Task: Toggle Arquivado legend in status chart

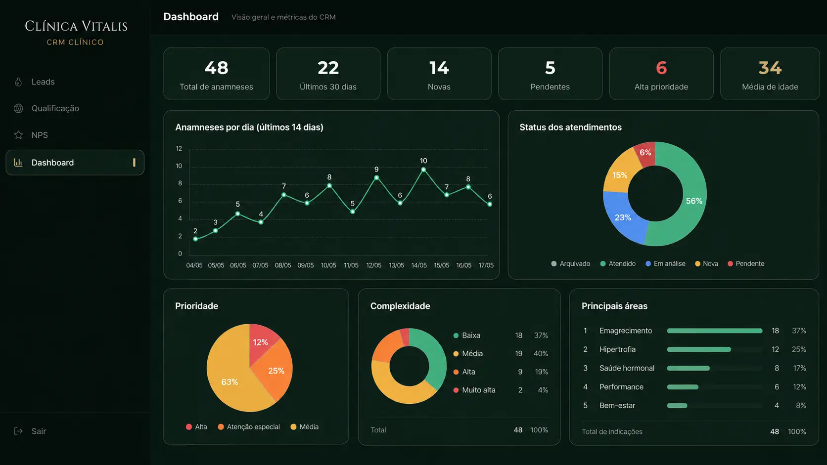Action: coord(571,264)
